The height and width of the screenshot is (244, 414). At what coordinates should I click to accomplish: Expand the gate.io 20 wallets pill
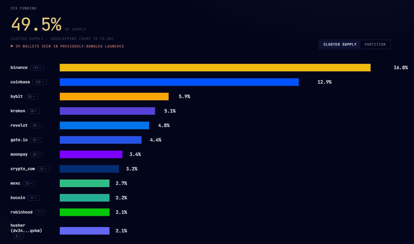click(36, 140)
